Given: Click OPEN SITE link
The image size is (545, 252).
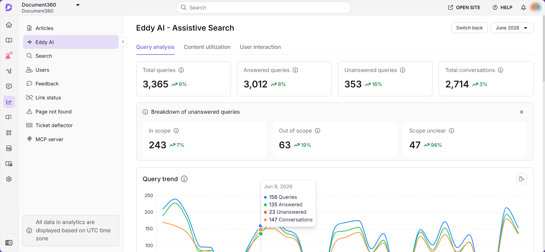Looking at the screenshot, I should 464,8.
